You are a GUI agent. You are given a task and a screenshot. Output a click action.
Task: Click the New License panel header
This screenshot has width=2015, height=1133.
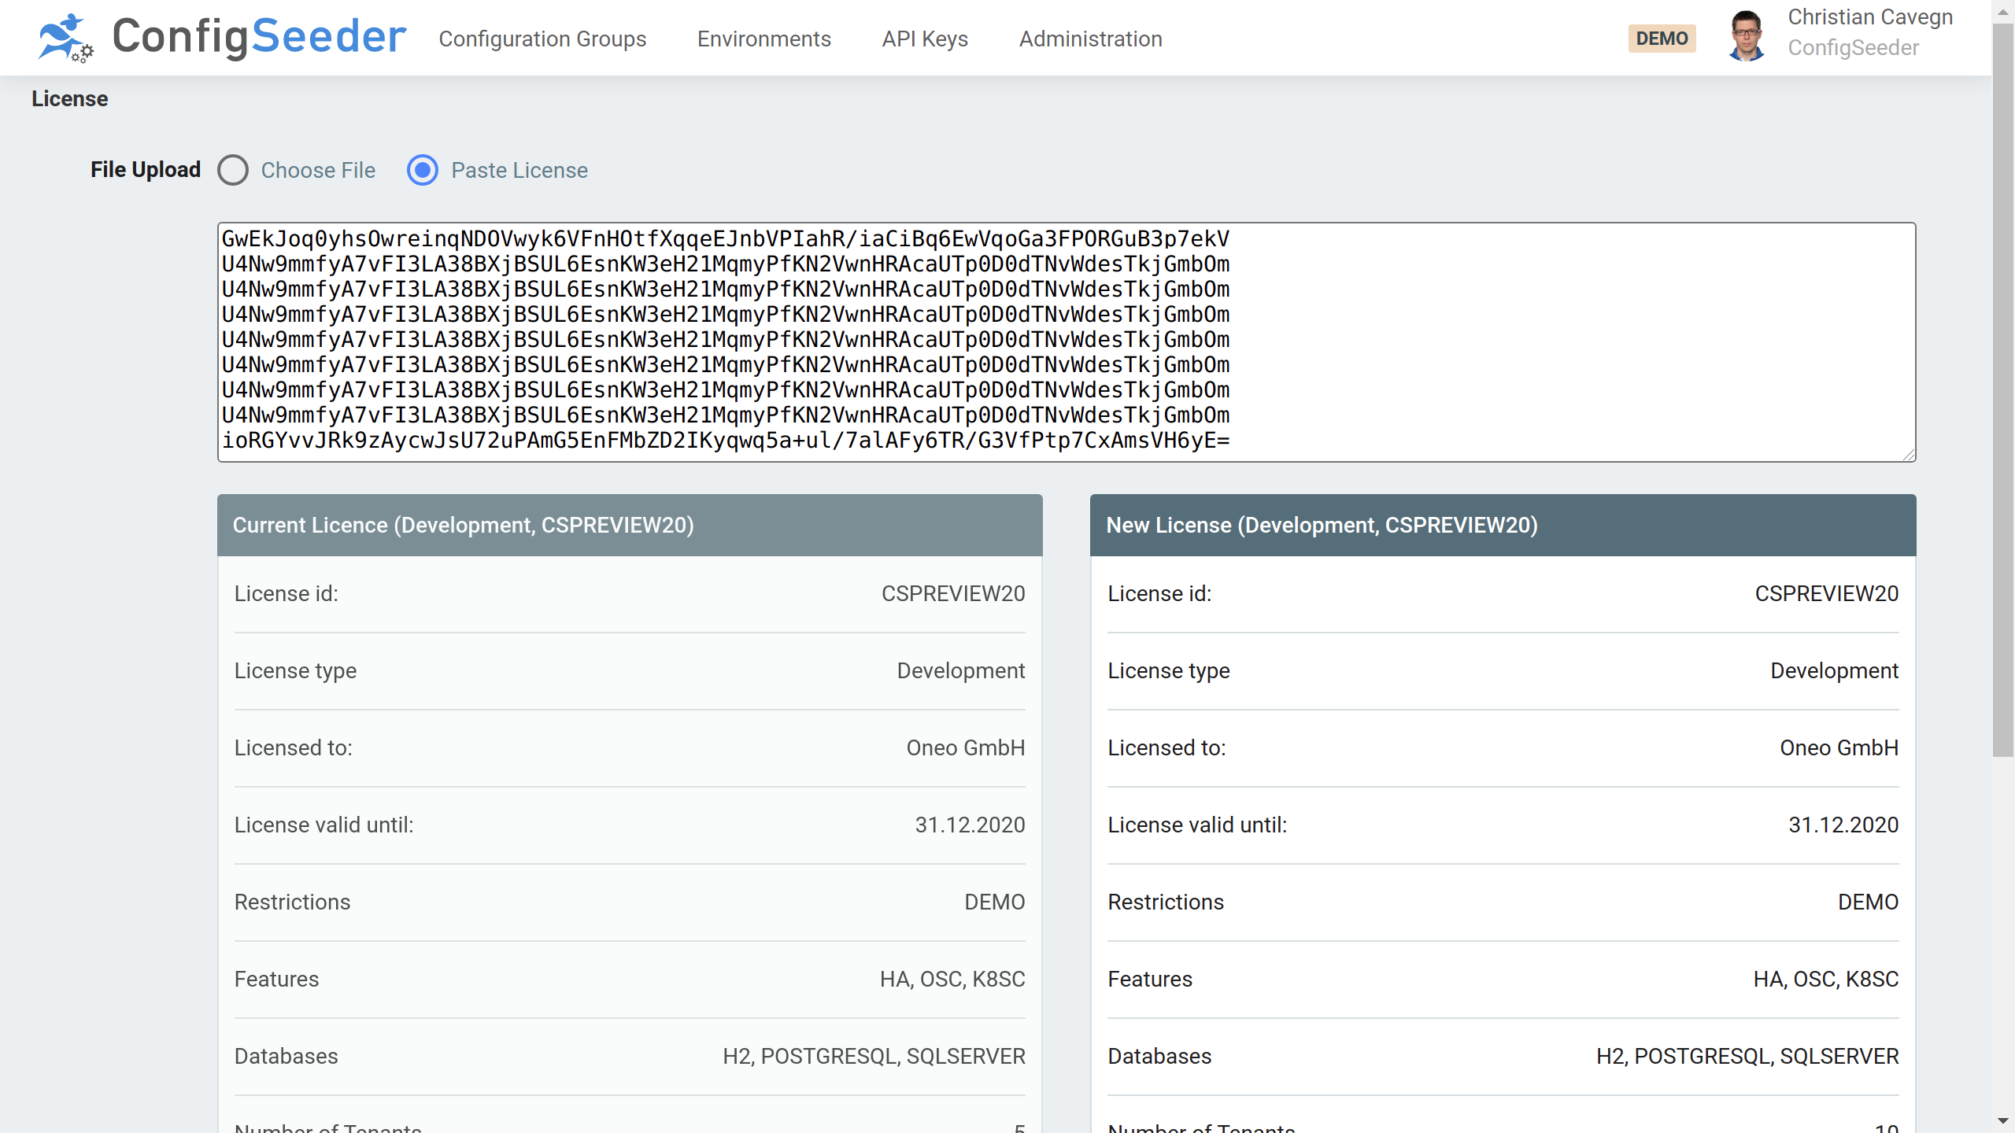pos(1503,525)
